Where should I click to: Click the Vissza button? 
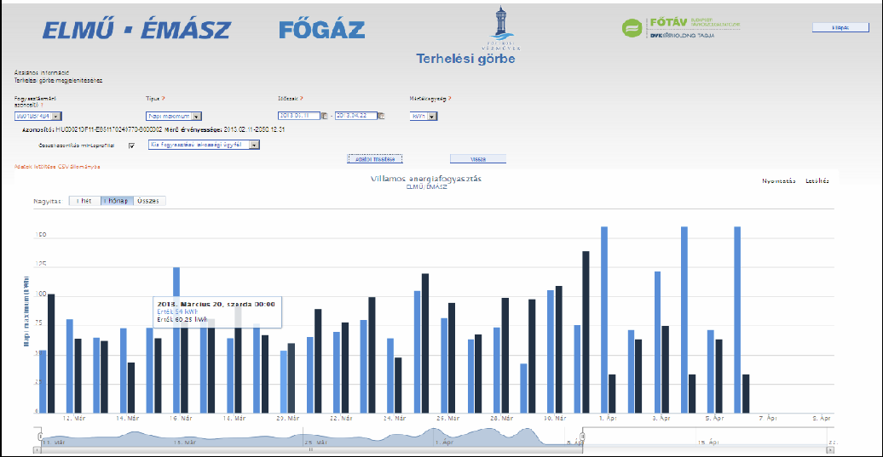click(478, 159)
